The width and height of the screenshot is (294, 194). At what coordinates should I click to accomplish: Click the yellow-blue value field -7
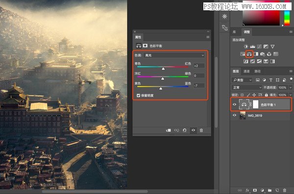click(x=199, y=86)
